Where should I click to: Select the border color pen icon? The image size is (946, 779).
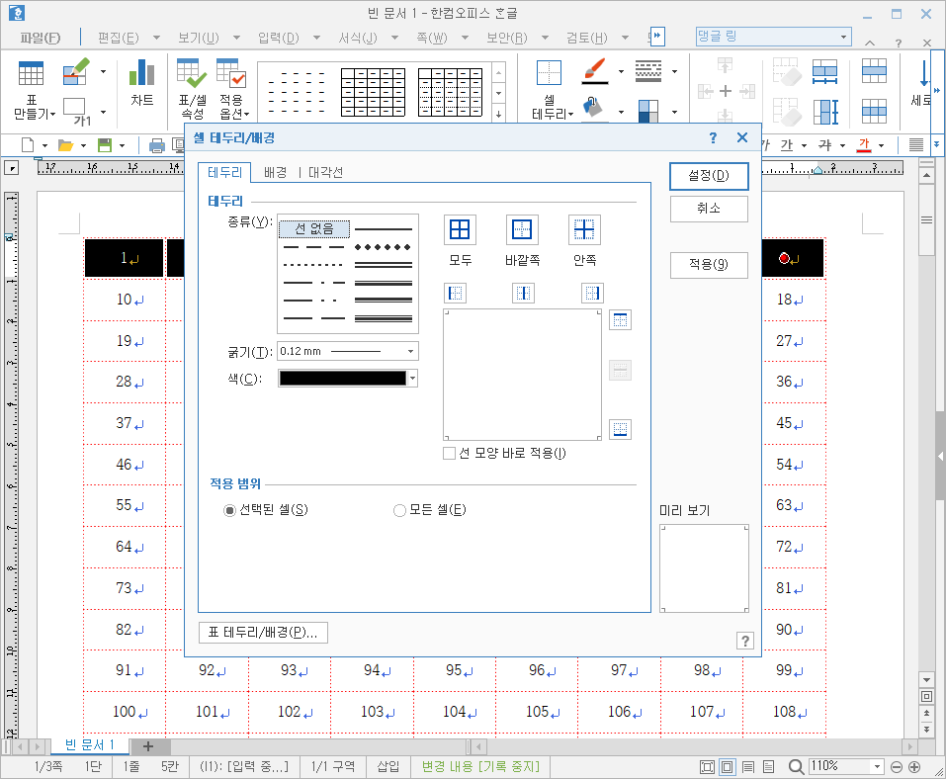(x=595, y=71)
